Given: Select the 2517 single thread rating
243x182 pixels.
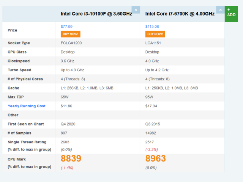Looking at the screenshot, I should 150,142.
